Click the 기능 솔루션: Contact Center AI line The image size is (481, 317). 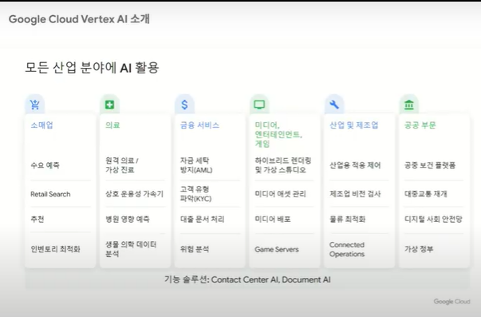tap(247, 279)
